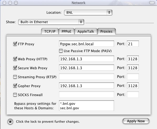Viewport: 157px width, 129px height.
Task: Enable the Streaming Proxy (RTSP) checkbox
Action: coord(15,77)
